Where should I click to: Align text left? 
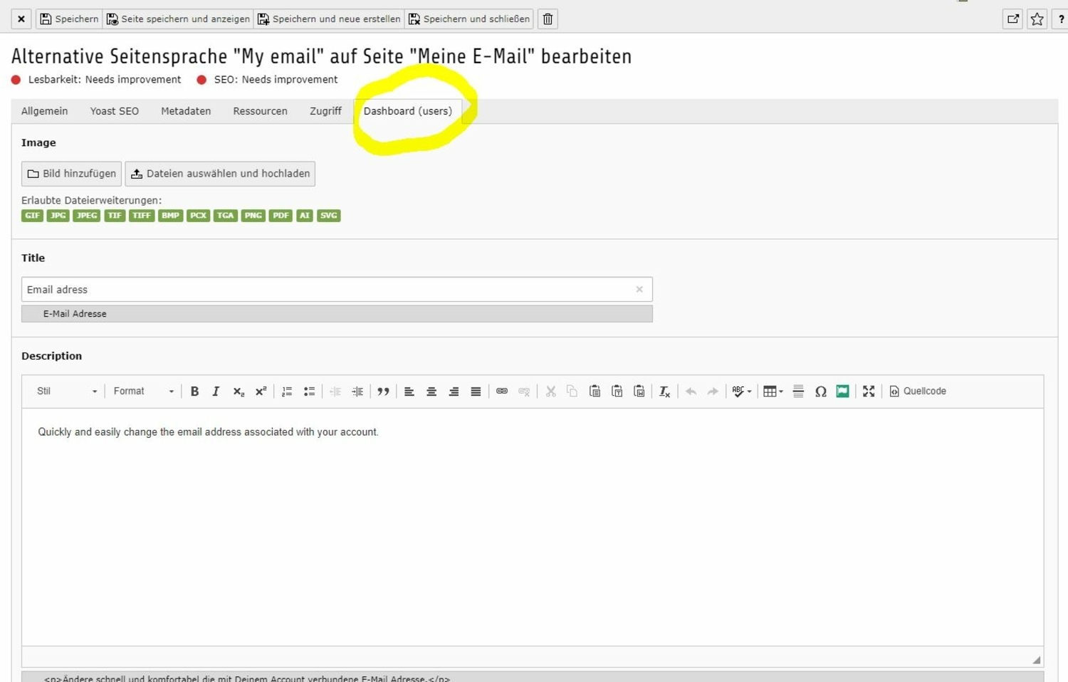point(409,392)
